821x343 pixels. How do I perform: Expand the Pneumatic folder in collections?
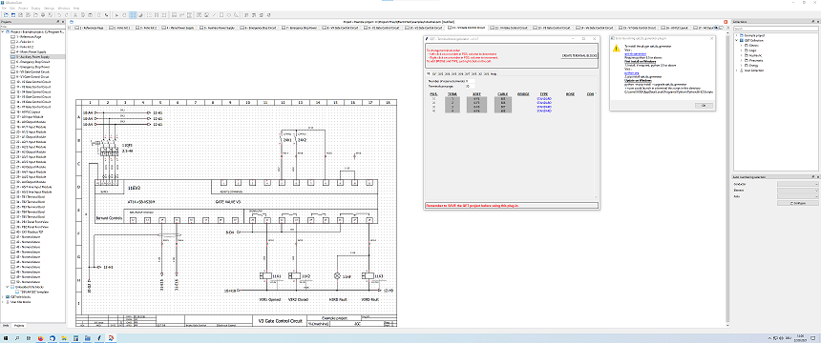tap(742, 60)
